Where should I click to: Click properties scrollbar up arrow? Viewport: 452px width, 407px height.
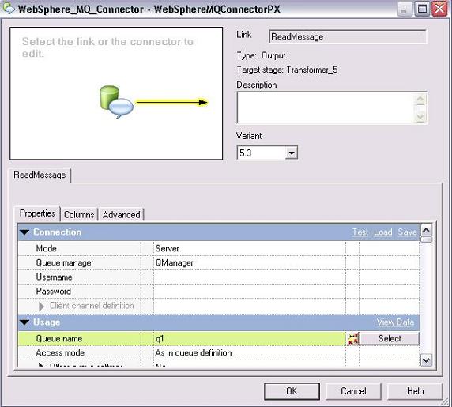click(426, 230)
